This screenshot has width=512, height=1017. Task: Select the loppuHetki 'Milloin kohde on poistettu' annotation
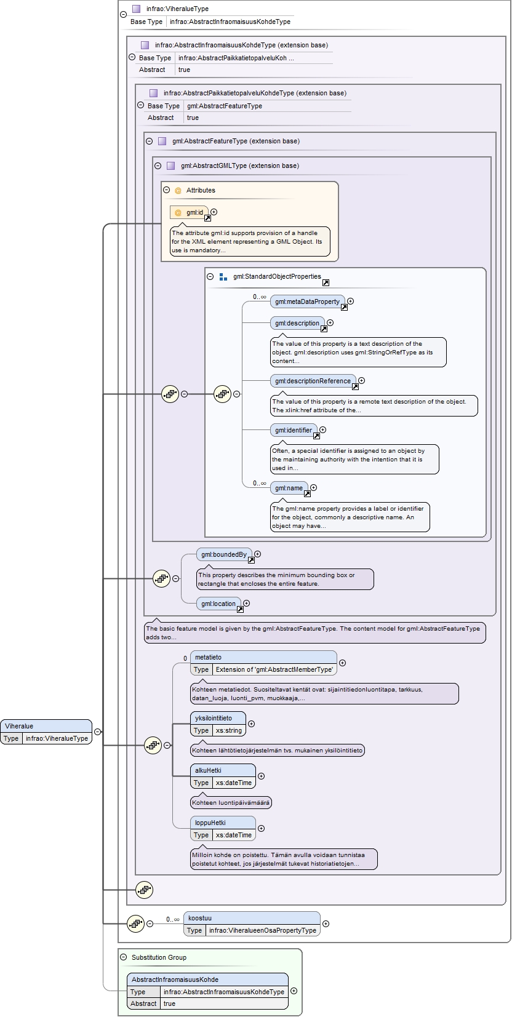284,859
